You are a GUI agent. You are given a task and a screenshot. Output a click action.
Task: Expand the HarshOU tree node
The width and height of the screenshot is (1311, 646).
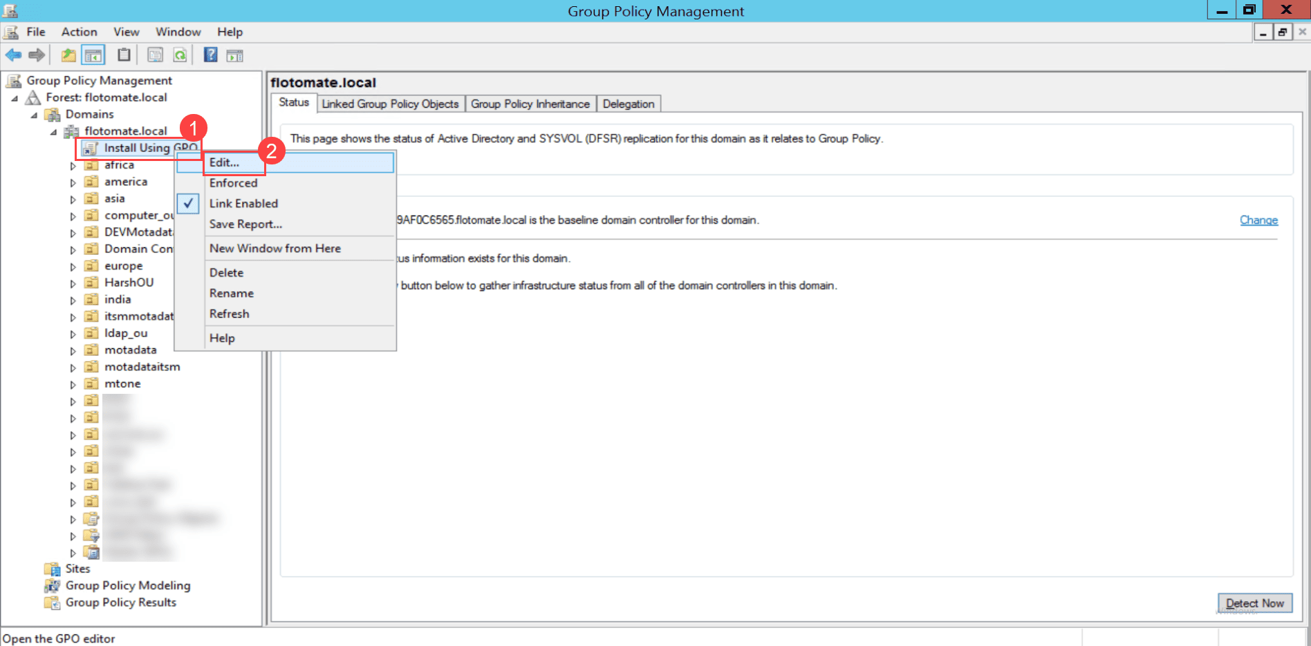73,283
